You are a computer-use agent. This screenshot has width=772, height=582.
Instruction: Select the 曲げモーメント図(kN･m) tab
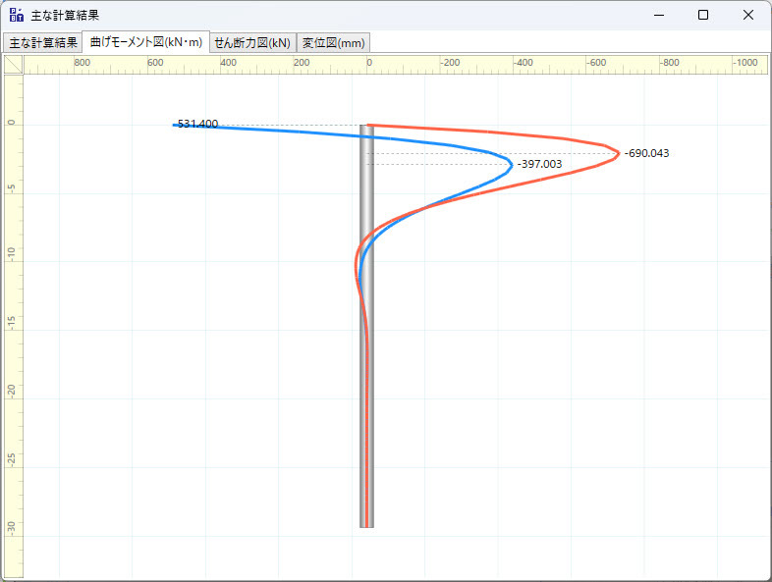click(x=145, y=42)
